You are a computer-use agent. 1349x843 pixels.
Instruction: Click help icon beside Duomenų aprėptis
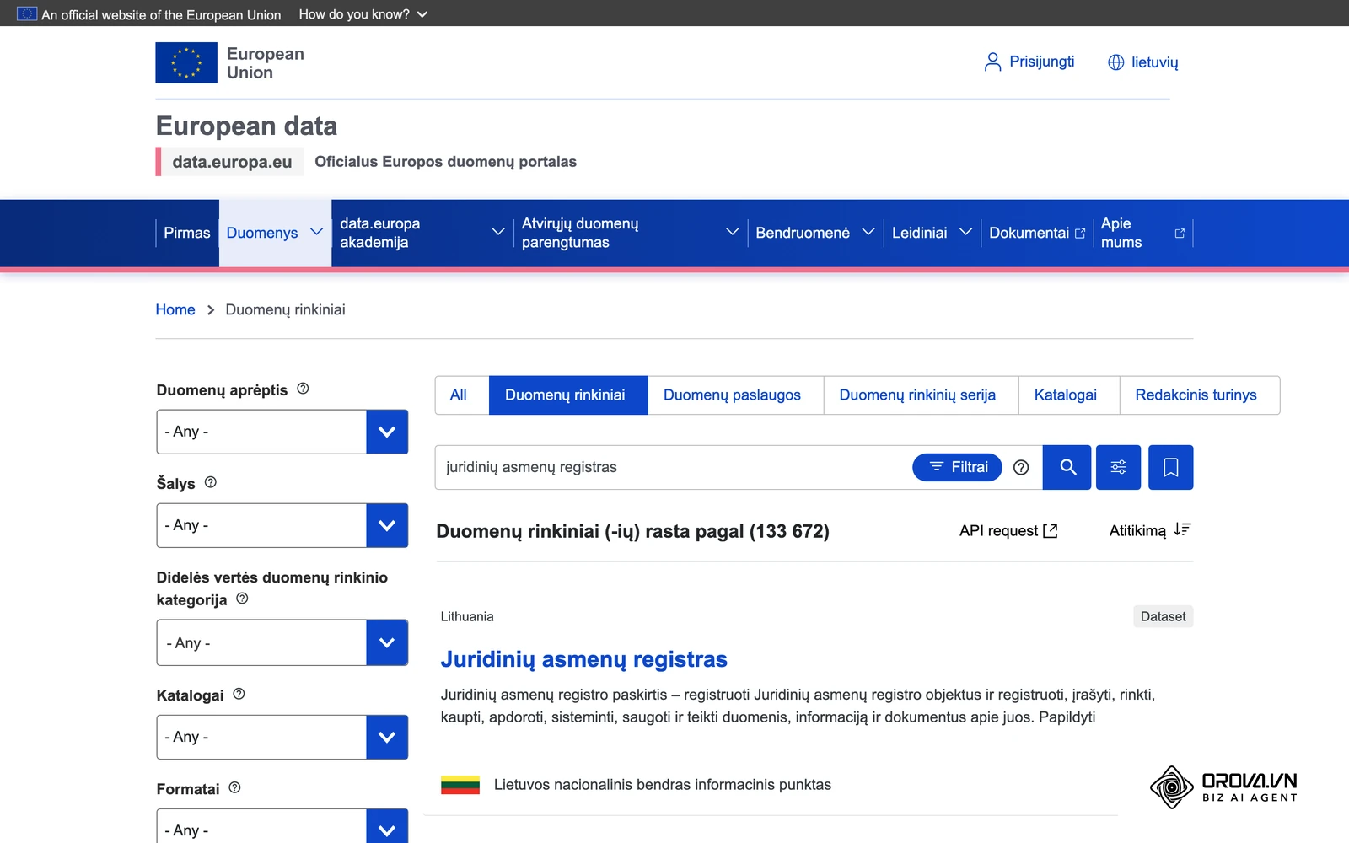tap(303, 389)
